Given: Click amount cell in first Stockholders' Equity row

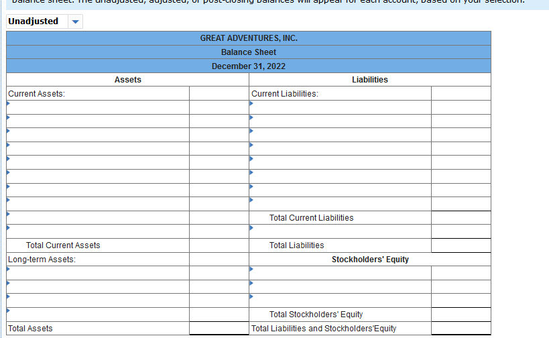Looking at the screenshot, I should (461, 273).
